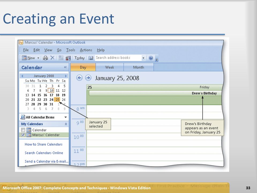Open the Actions menu
This screenshot has width=257, height=193.
tap(86, 50)
